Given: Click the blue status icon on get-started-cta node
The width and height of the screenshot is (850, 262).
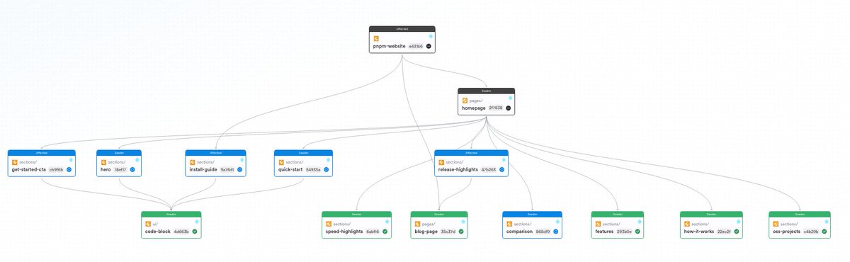Looking at the screenshot, I should tap(69, 170).
